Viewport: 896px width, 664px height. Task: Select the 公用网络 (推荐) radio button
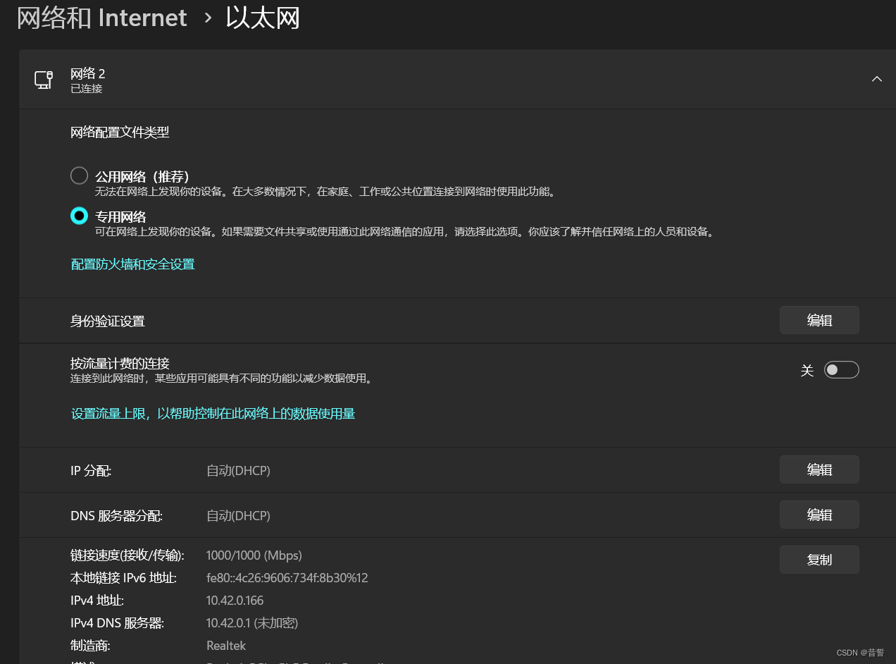click(78, 176)
